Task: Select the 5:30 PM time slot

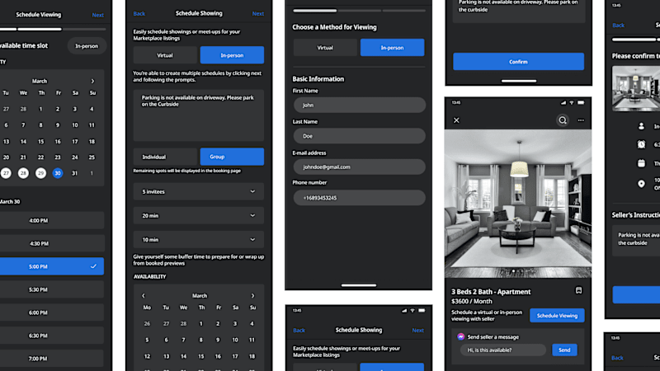Action: (51, 289)
